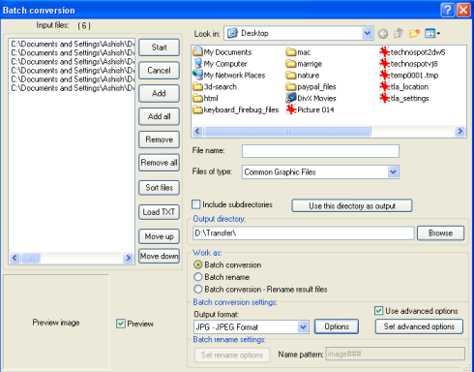Click the Name pattern field

click(x=396, y=354)
